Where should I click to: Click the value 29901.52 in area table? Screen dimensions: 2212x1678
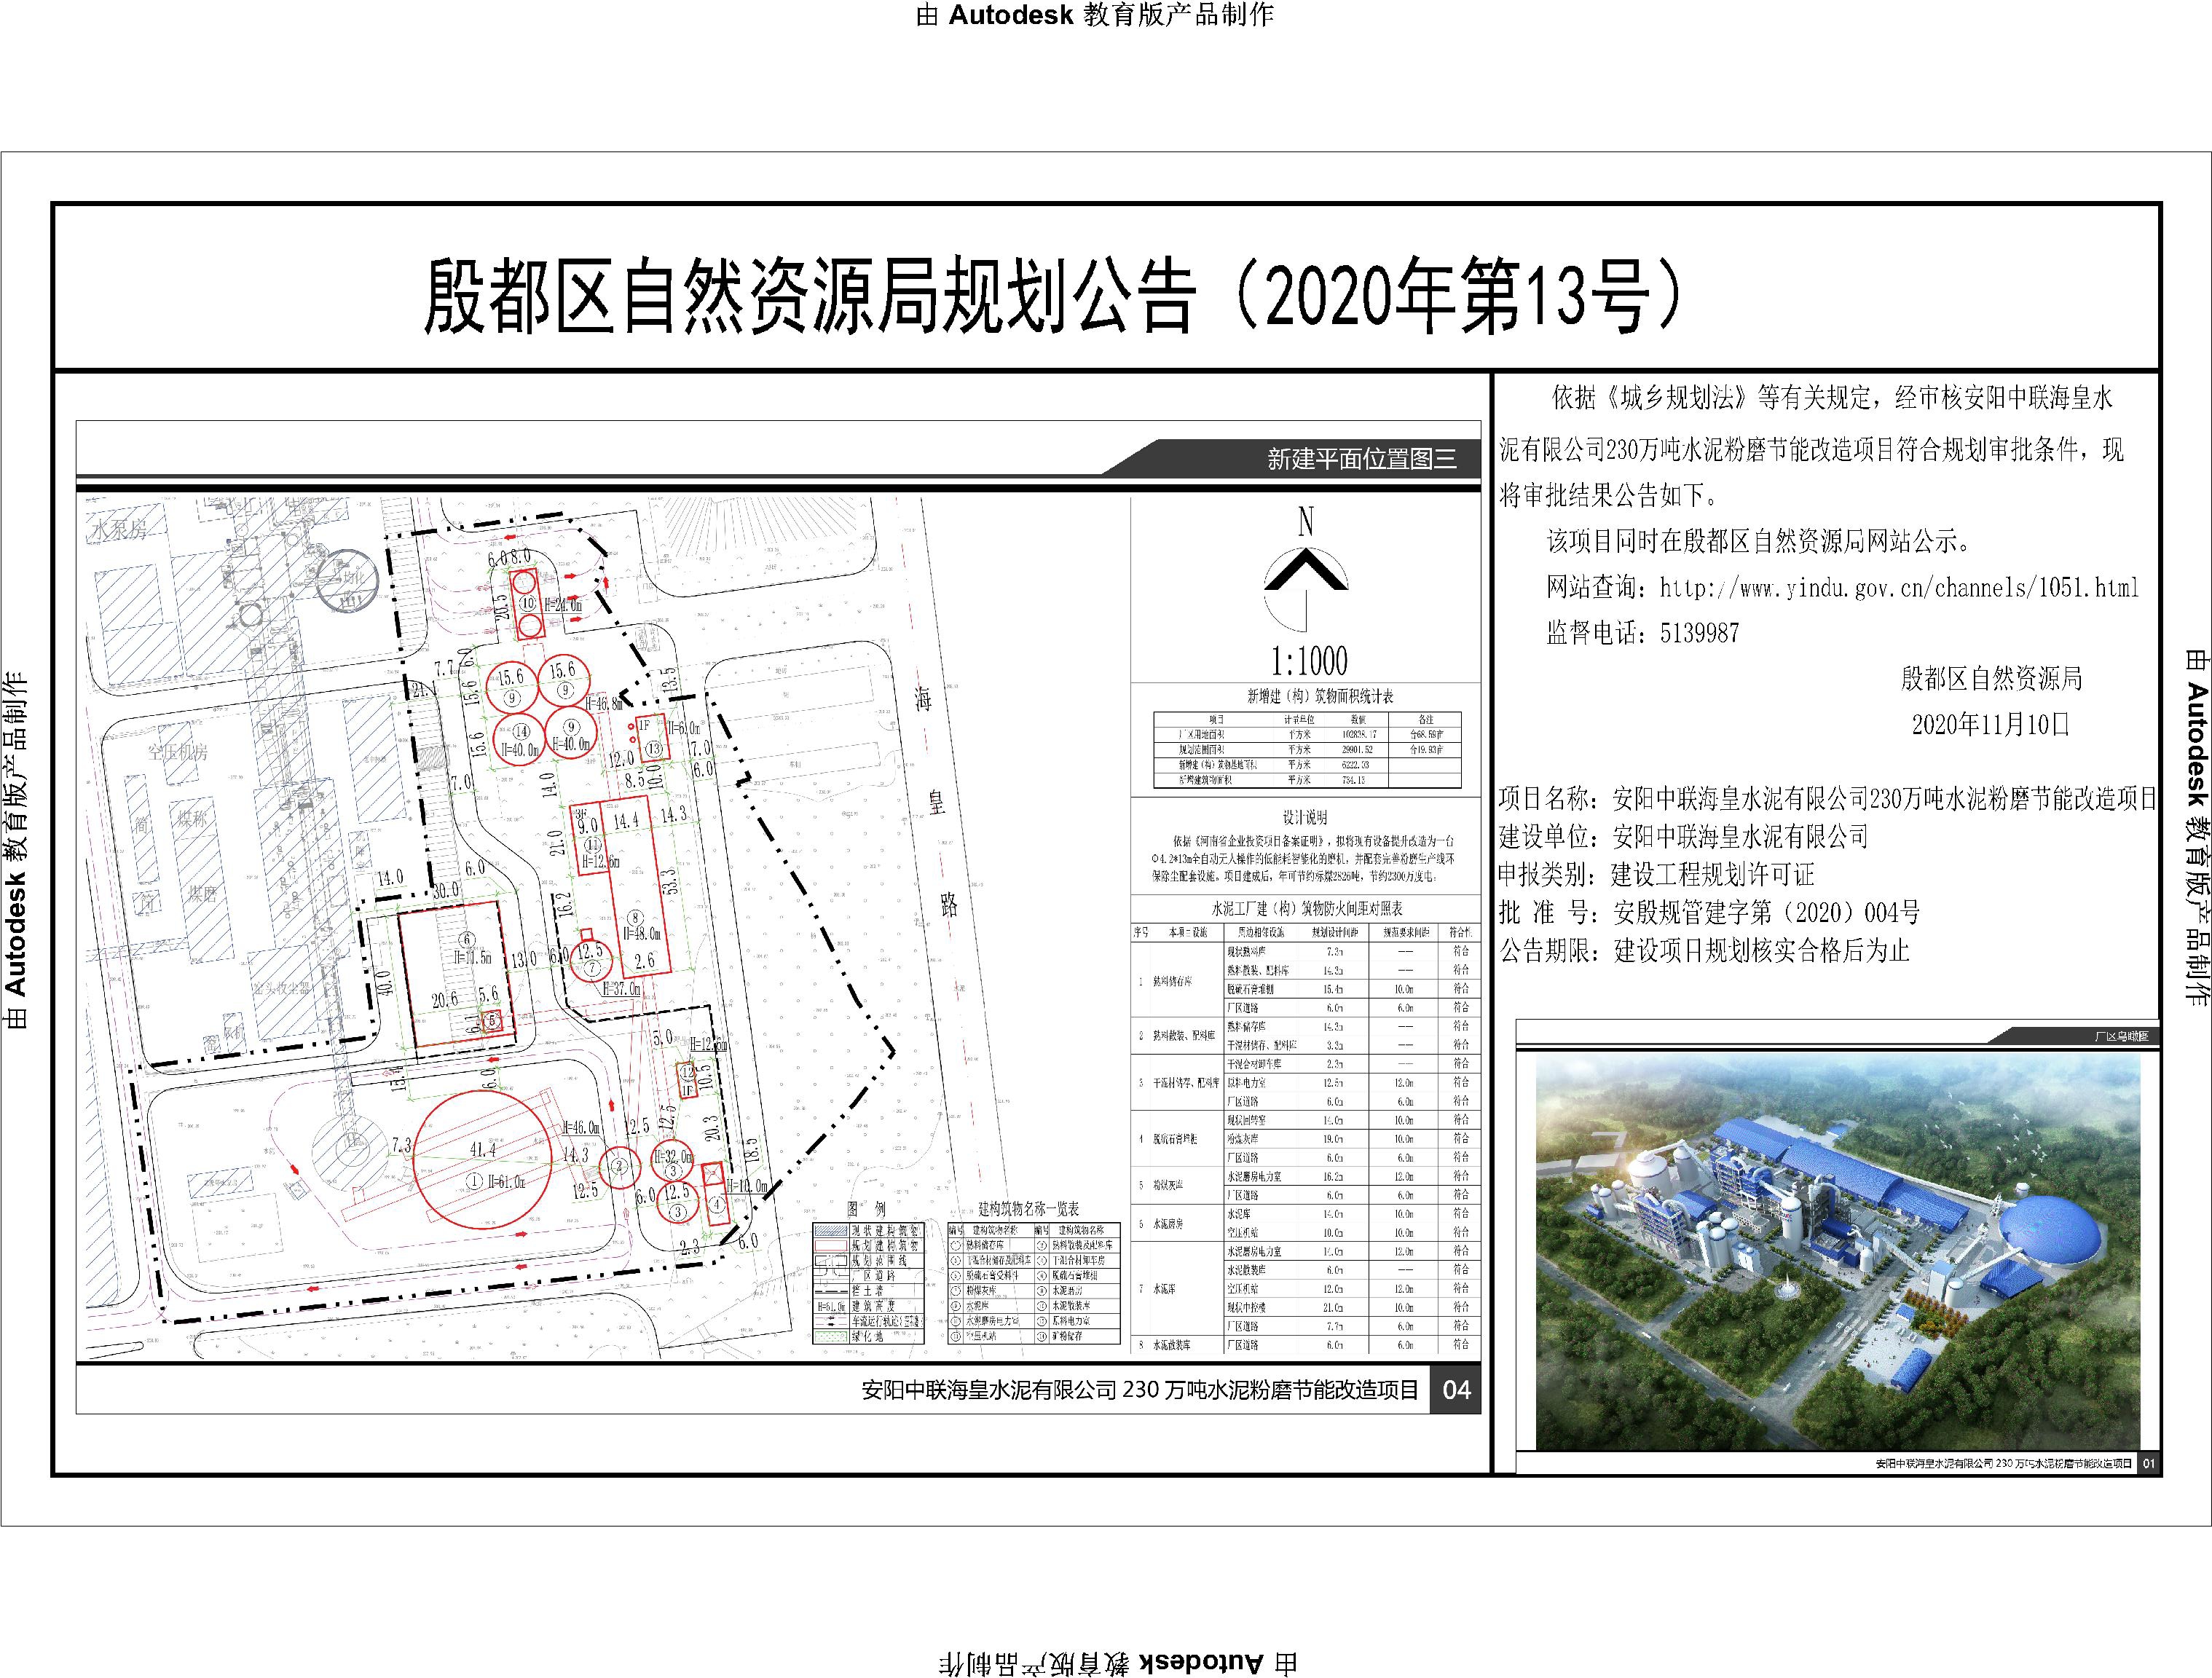(1358, 750)
